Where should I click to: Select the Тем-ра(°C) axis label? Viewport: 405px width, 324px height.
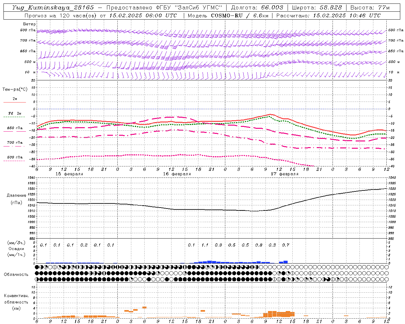pyautogui.click(x=15, y=90)
